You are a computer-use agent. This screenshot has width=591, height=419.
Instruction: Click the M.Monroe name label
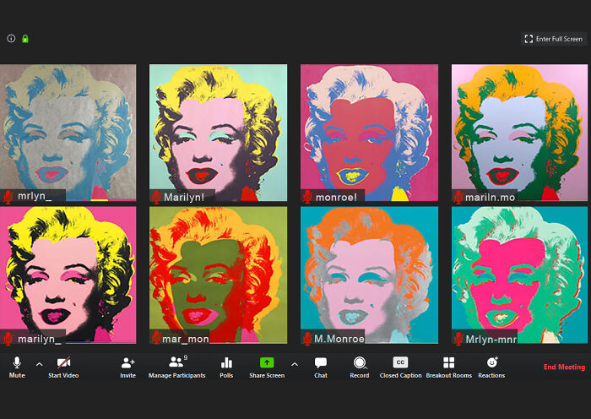coord(339,339)
